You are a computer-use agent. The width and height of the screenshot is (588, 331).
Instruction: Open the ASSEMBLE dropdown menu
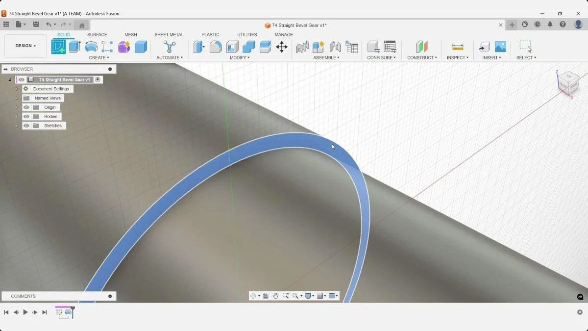click(x=326, y=58)
